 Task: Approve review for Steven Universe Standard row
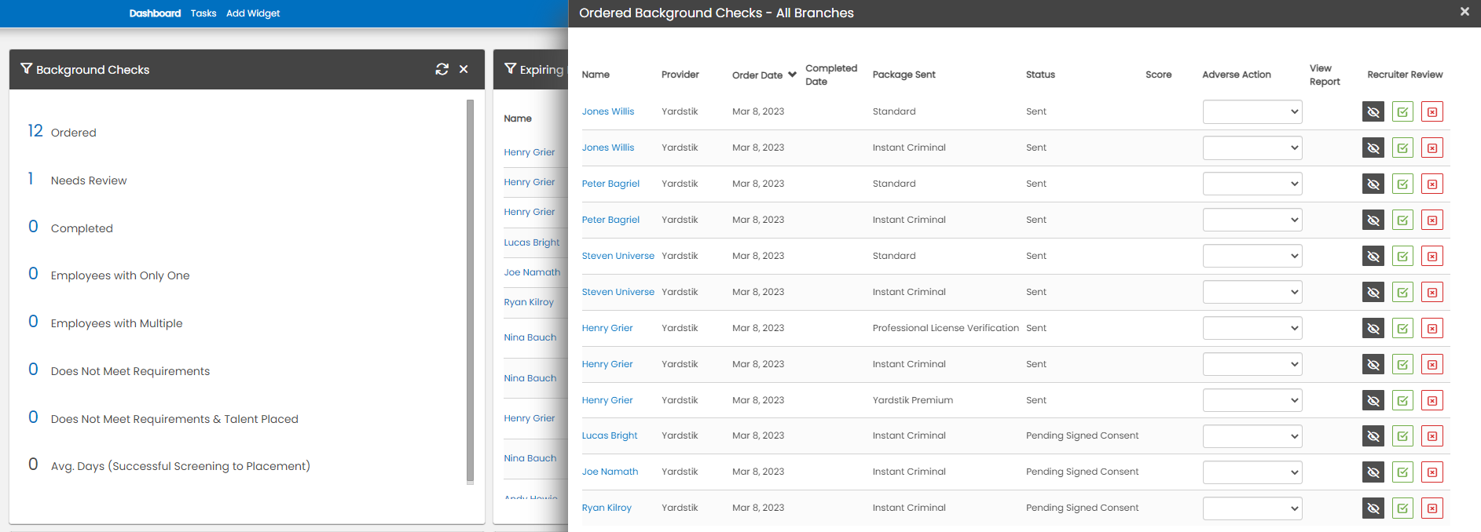pos(1402,256)
